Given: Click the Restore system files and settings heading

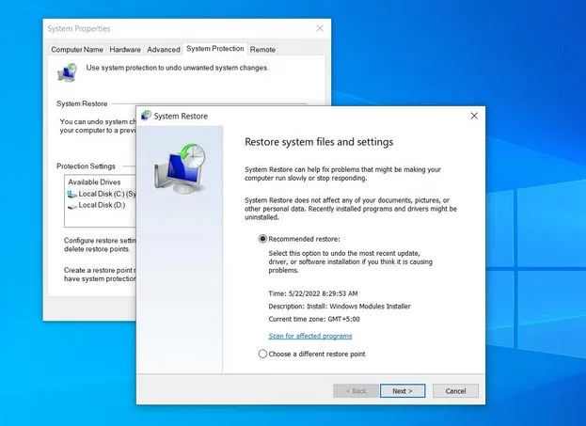Looking at the screenshot, I should (x=319, y=142).
